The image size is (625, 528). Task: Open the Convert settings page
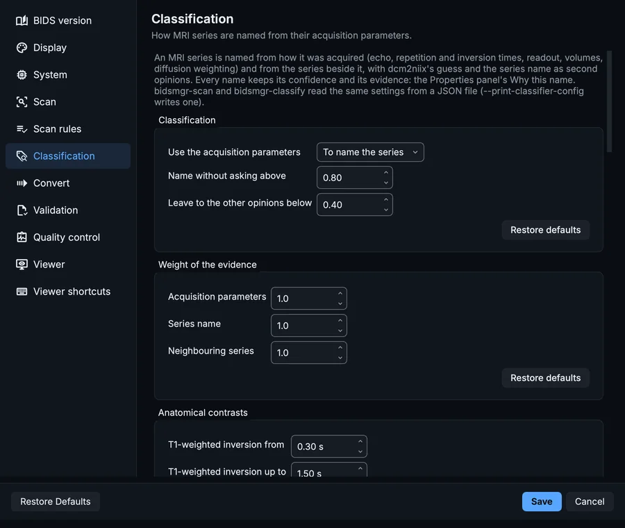(x=68, y=183)
